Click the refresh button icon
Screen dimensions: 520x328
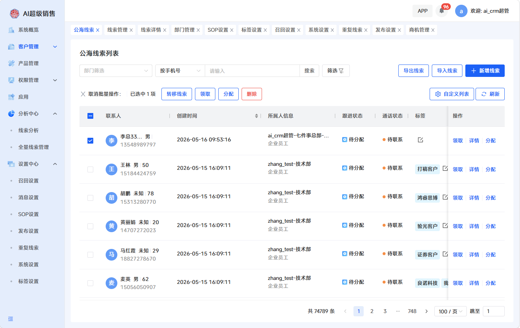coord(484,94)
